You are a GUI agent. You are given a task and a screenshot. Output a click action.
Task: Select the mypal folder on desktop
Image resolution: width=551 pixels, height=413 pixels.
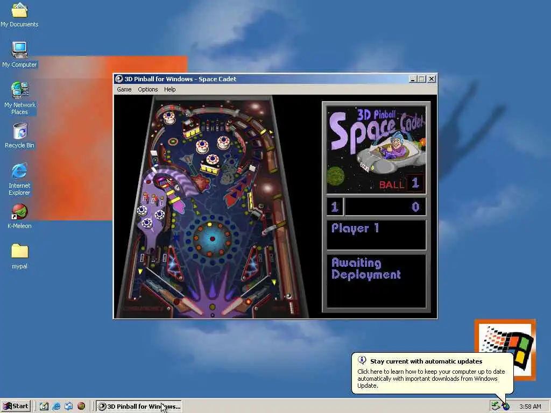pos(19,257)
